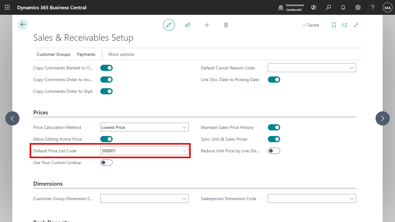Toggle Allow Editing Active Price
This screenshot has width=395, height=222.
[106, 139]
